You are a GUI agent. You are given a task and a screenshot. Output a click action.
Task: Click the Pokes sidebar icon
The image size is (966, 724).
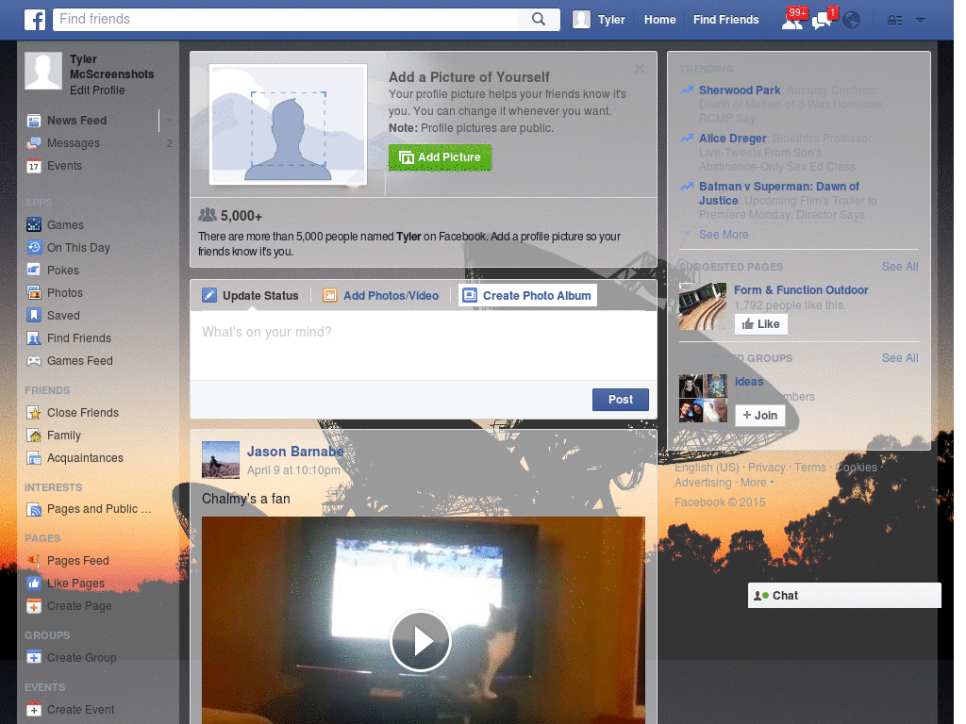34,271
